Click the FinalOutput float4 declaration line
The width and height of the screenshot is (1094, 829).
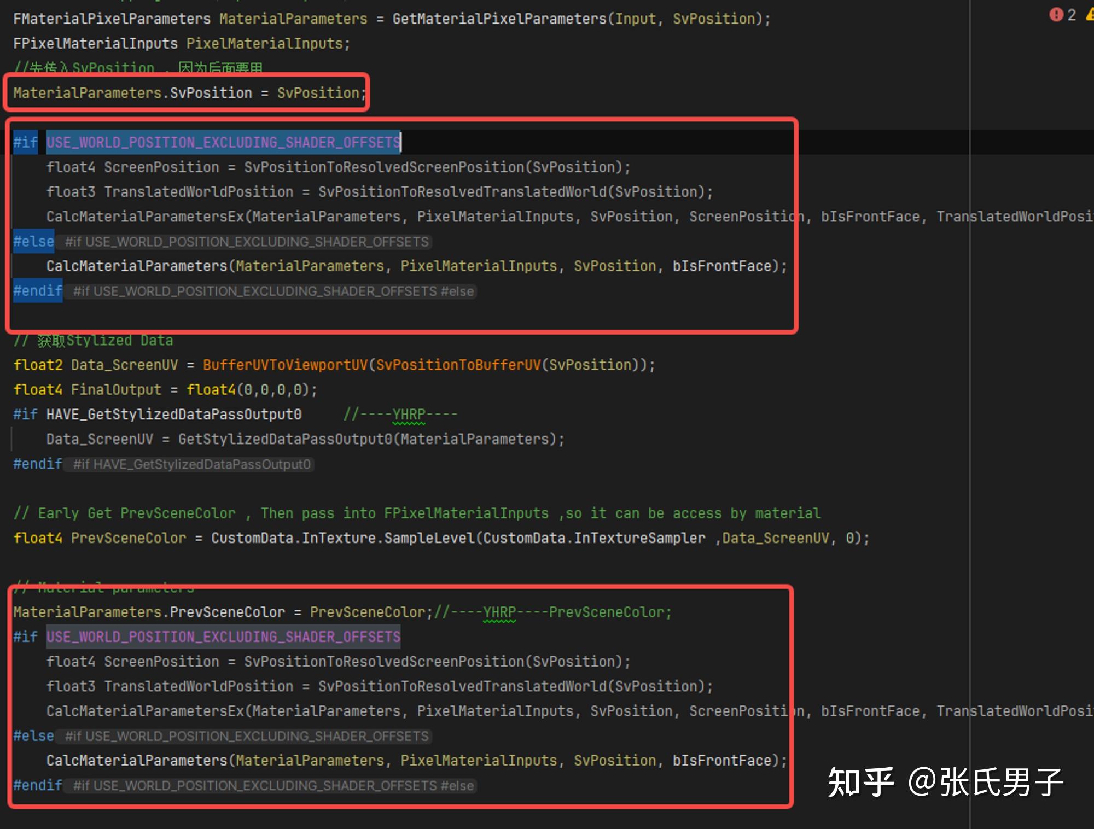point(116,389)
